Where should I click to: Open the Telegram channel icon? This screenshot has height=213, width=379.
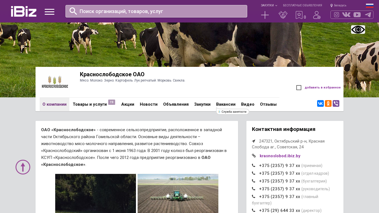(x=368, y=15)
